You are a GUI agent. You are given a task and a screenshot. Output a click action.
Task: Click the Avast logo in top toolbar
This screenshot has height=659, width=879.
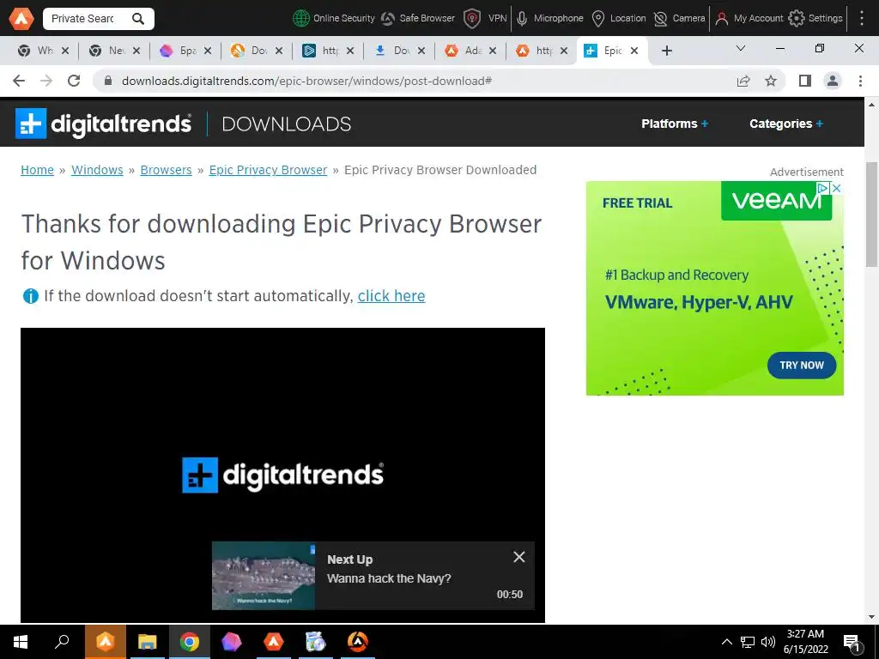[21, 19]
